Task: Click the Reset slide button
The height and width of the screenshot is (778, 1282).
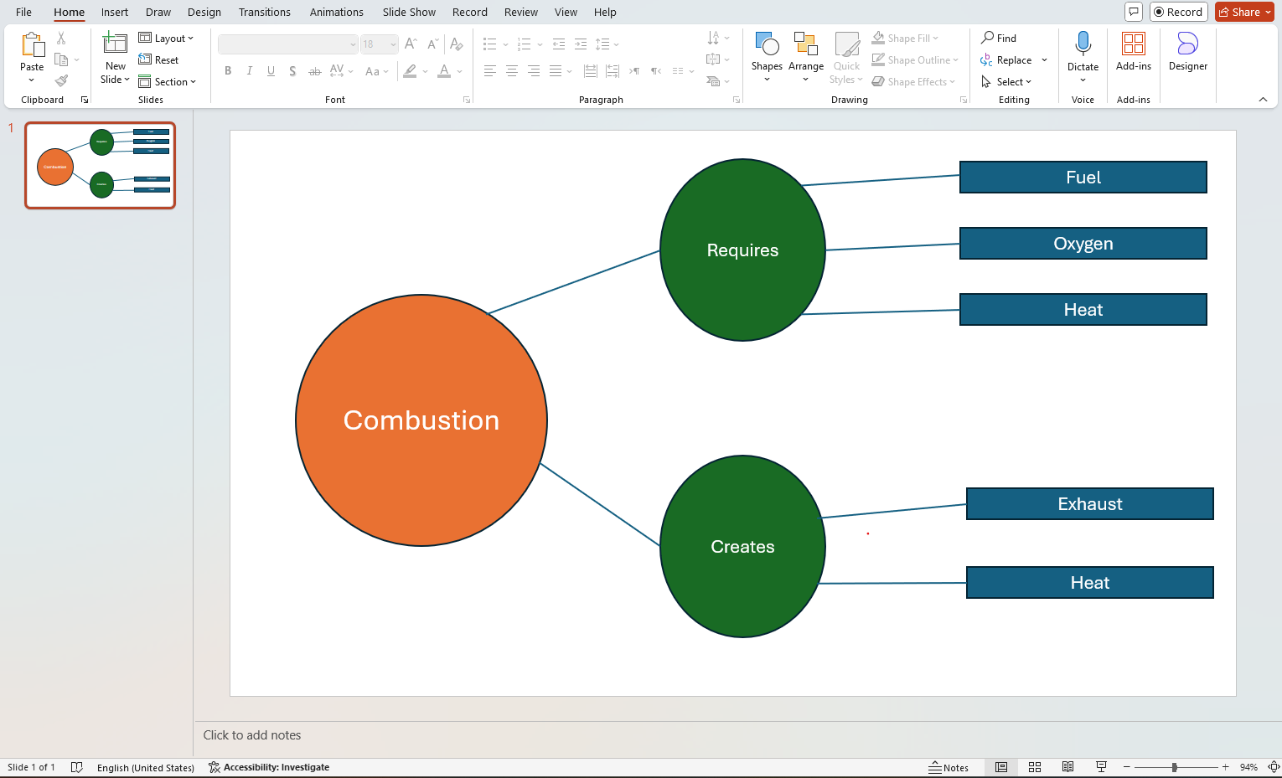Action: pos(159,59)
